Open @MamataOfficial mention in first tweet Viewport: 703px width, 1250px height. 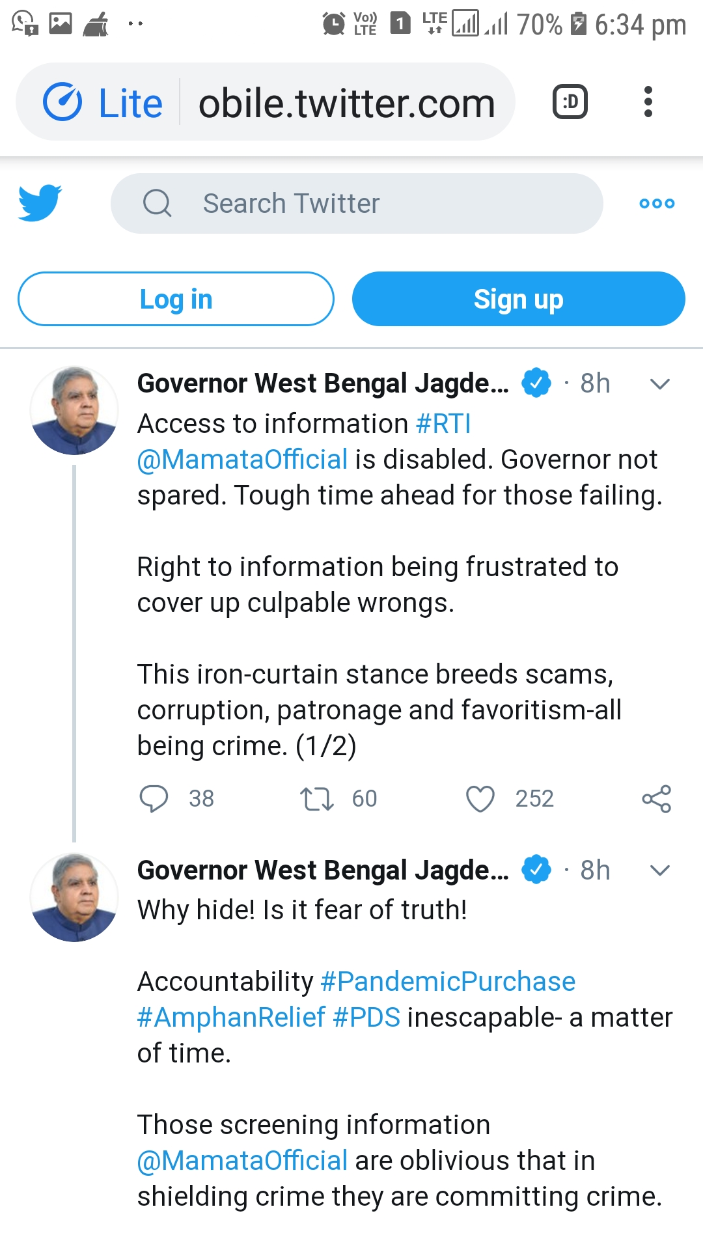click(x=242, y=460)
